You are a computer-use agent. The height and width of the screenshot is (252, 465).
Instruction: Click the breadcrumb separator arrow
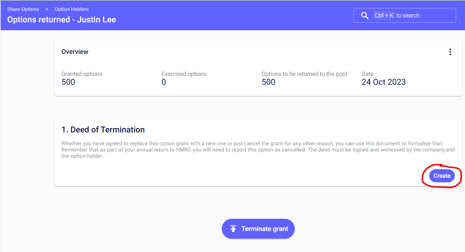[x=47, y=9]
